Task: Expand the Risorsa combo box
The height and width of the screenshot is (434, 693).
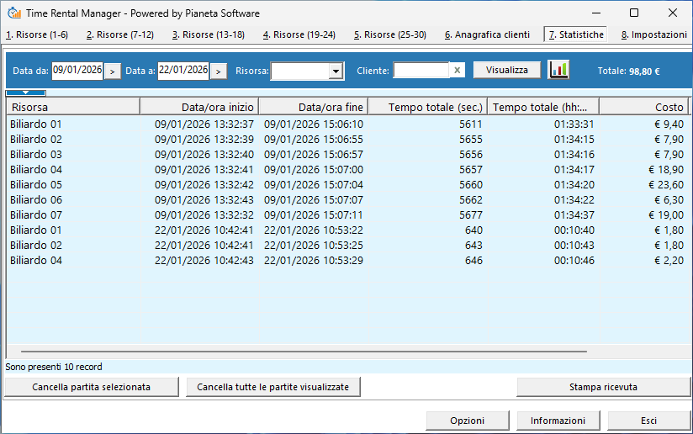Action: coord(336,71)
